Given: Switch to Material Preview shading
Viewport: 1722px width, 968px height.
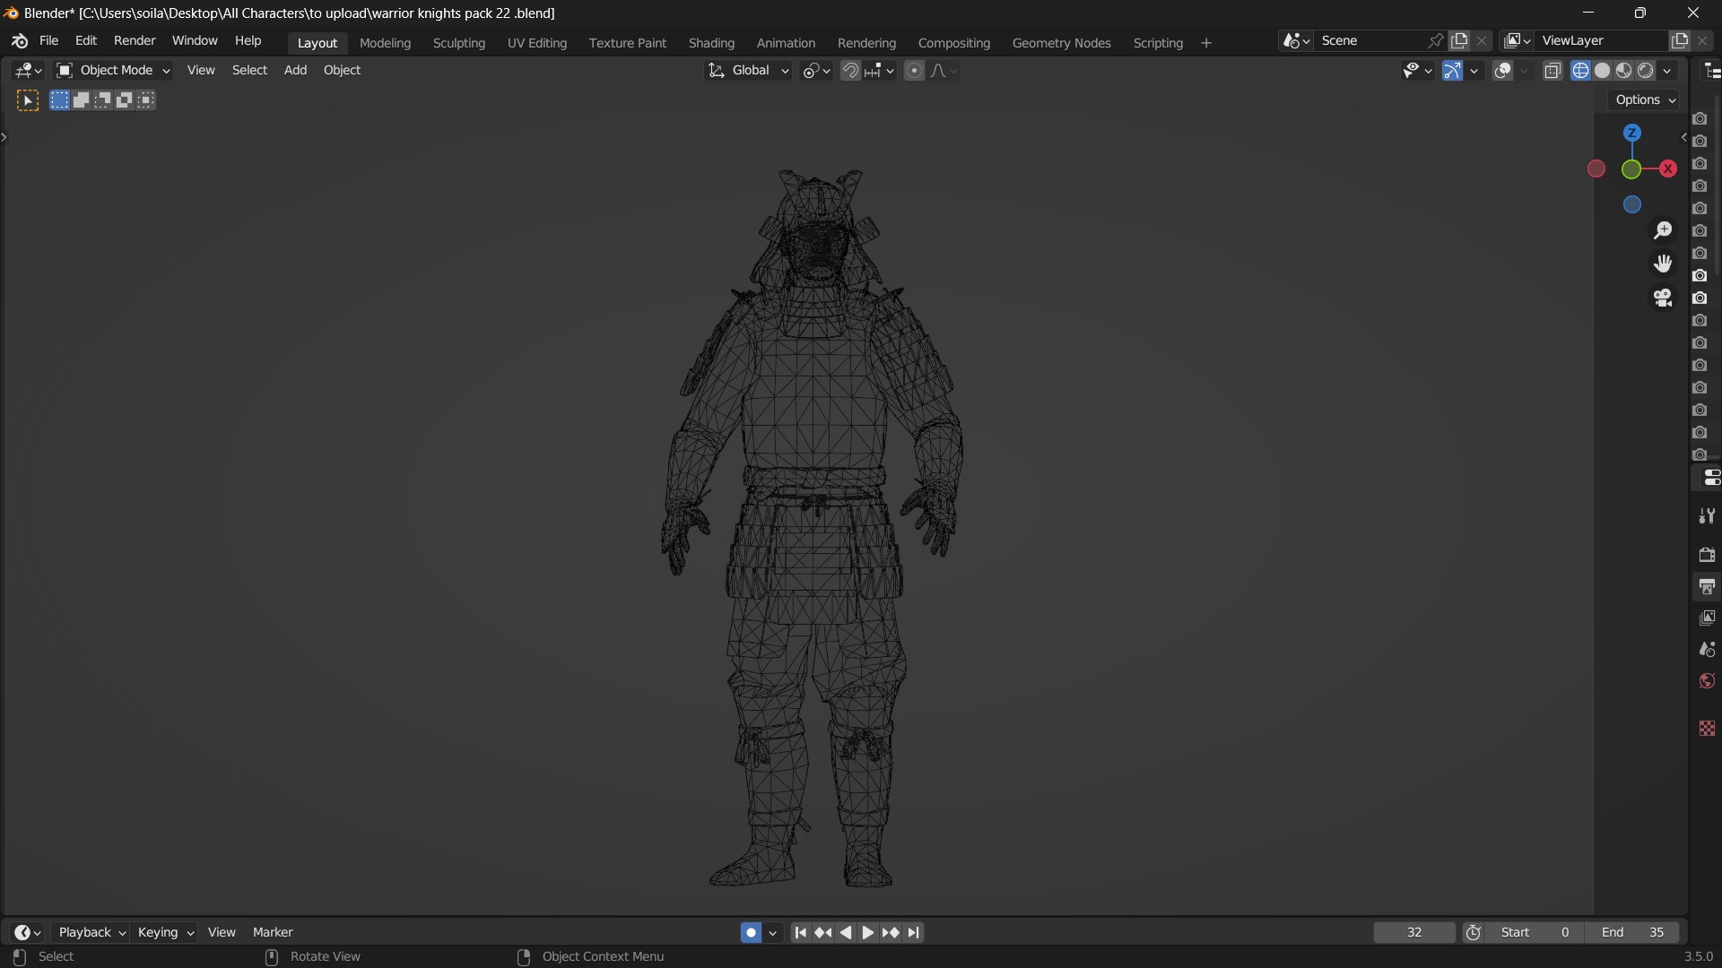Looking at the screenshot, I should point(1623,70).
